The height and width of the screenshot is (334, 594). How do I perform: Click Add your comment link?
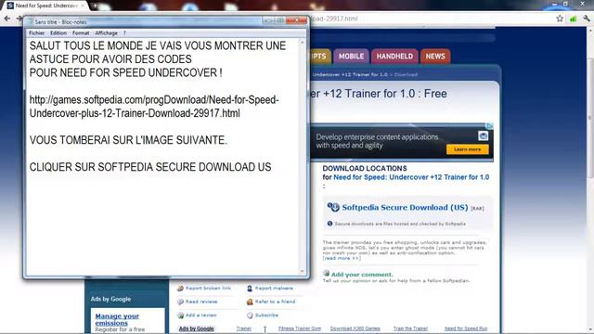click(362, 275)
